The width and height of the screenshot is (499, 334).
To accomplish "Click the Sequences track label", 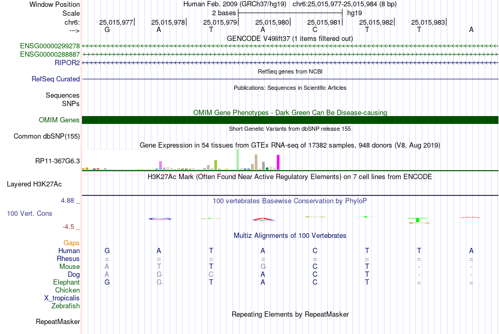I will coord(63,96).
